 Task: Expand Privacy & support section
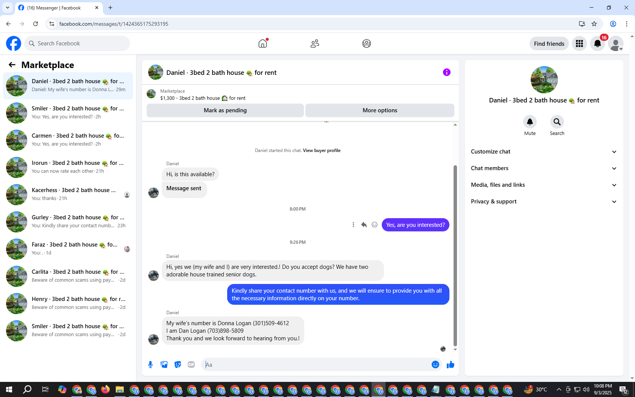click(x=544, y=202)
